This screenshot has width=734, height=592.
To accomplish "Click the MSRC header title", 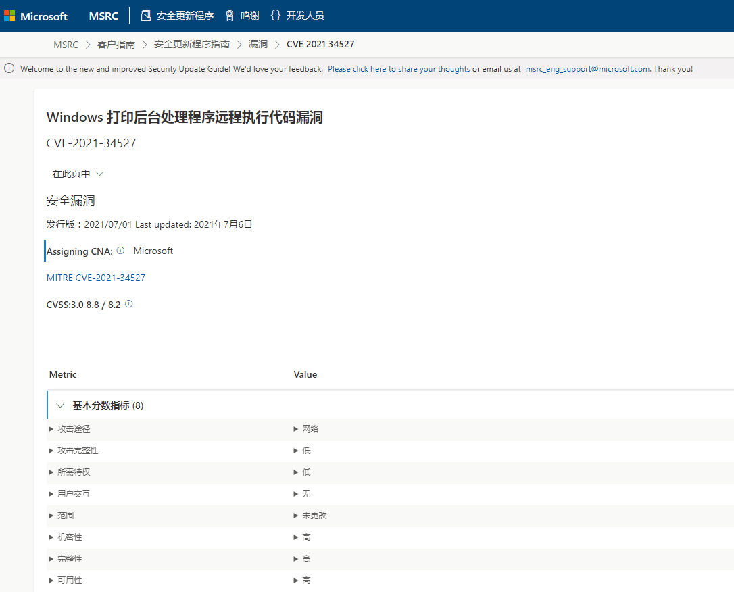I will pos(103,16).
